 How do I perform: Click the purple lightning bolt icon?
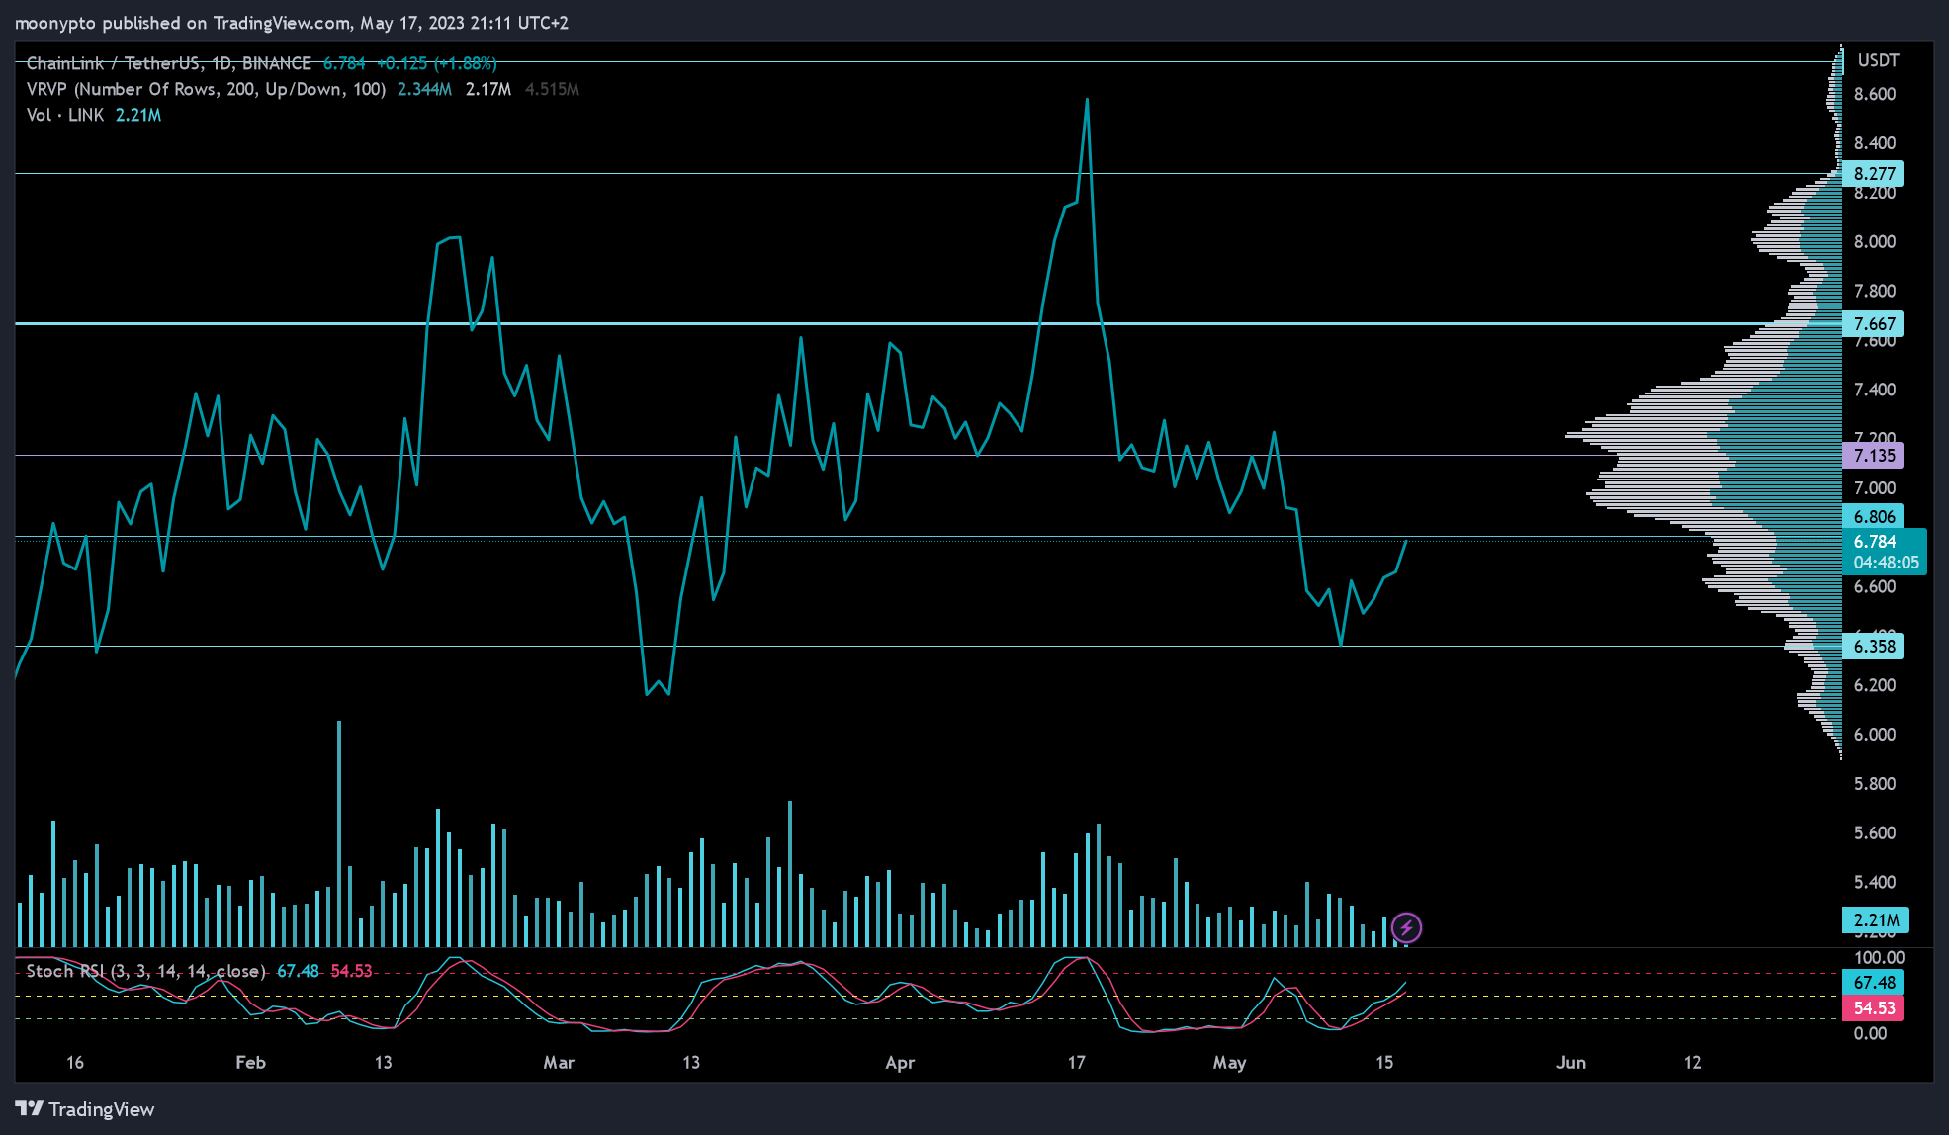coord(1406,927)
